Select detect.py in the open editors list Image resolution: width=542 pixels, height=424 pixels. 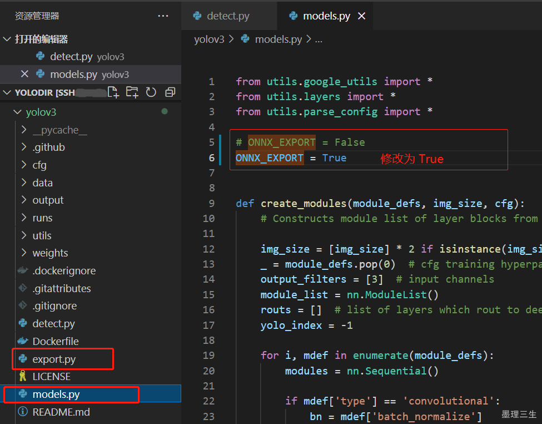pyautogui.click(x=91, y=56)
